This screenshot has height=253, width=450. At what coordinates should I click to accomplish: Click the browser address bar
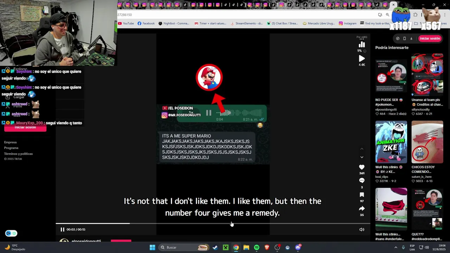246,15
